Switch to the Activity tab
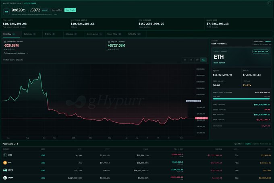274x183 pixels. pyautogui.click(x=134, y=34)
